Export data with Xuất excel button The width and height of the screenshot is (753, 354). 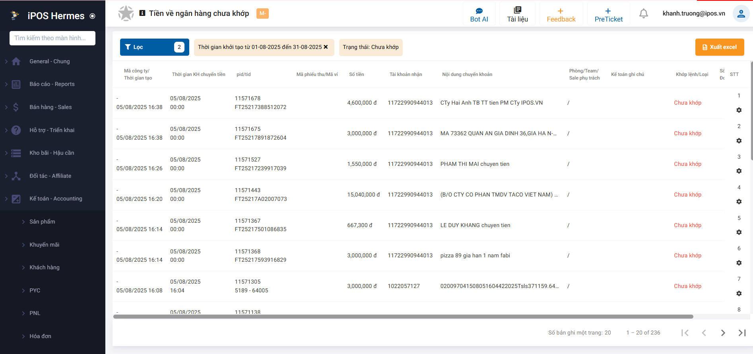[720, 47]
